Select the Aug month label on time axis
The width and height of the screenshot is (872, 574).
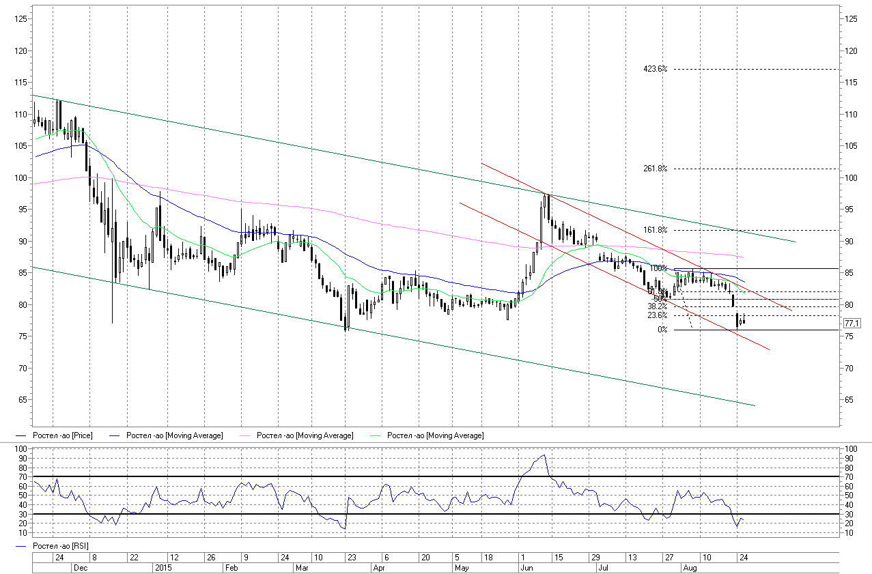pos(690,567)
